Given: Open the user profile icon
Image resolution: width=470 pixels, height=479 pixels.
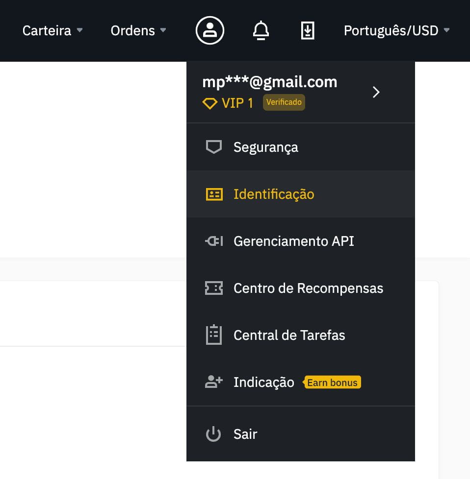Looking at the screenshot, I should [210, 30].
